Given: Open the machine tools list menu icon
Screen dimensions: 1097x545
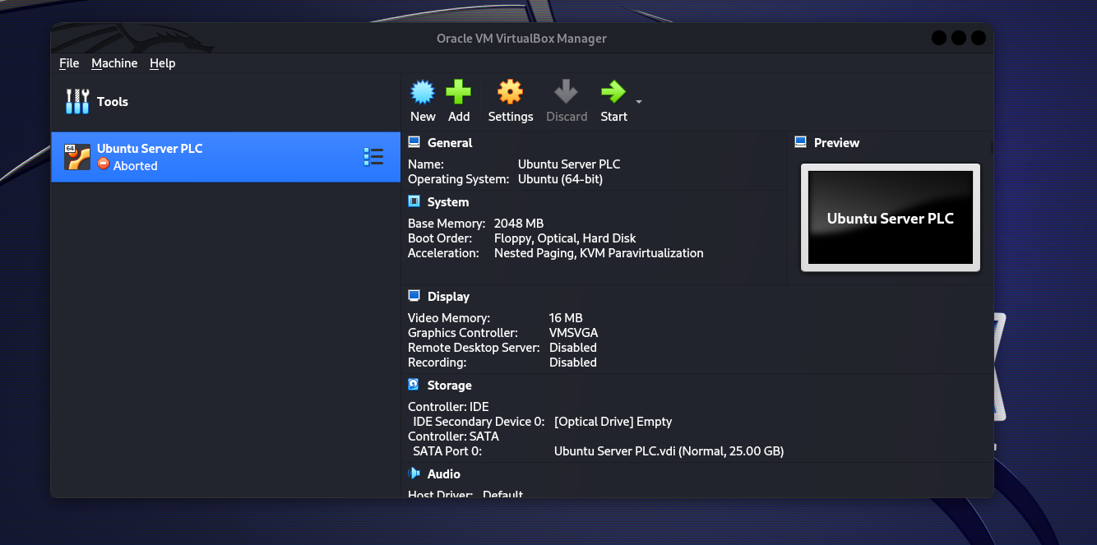Looking at the screenshot, I should coord(373,157).
